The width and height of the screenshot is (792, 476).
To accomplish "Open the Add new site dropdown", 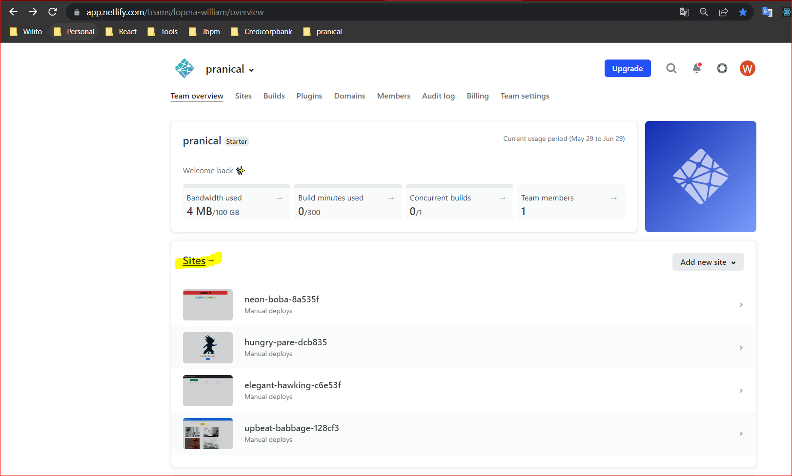I will pyautogui.click(x=708, y=262).
